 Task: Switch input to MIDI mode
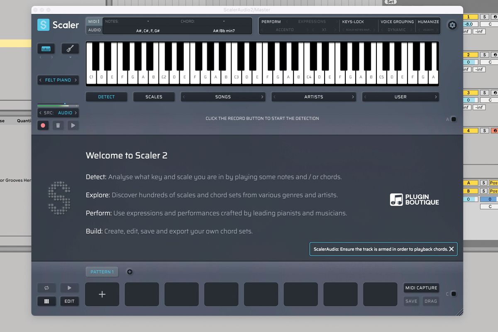pyautogui.click(x=93, y=21)
